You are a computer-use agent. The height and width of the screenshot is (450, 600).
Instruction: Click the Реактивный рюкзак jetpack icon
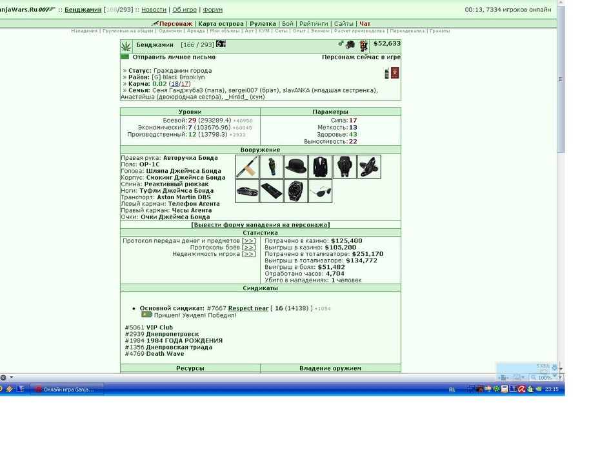pyautogui.click(x=345, y=167)
